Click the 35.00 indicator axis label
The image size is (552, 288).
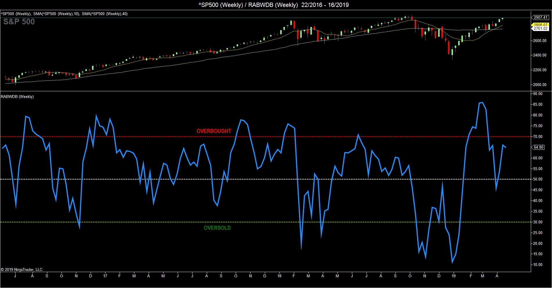click(538, 212)
